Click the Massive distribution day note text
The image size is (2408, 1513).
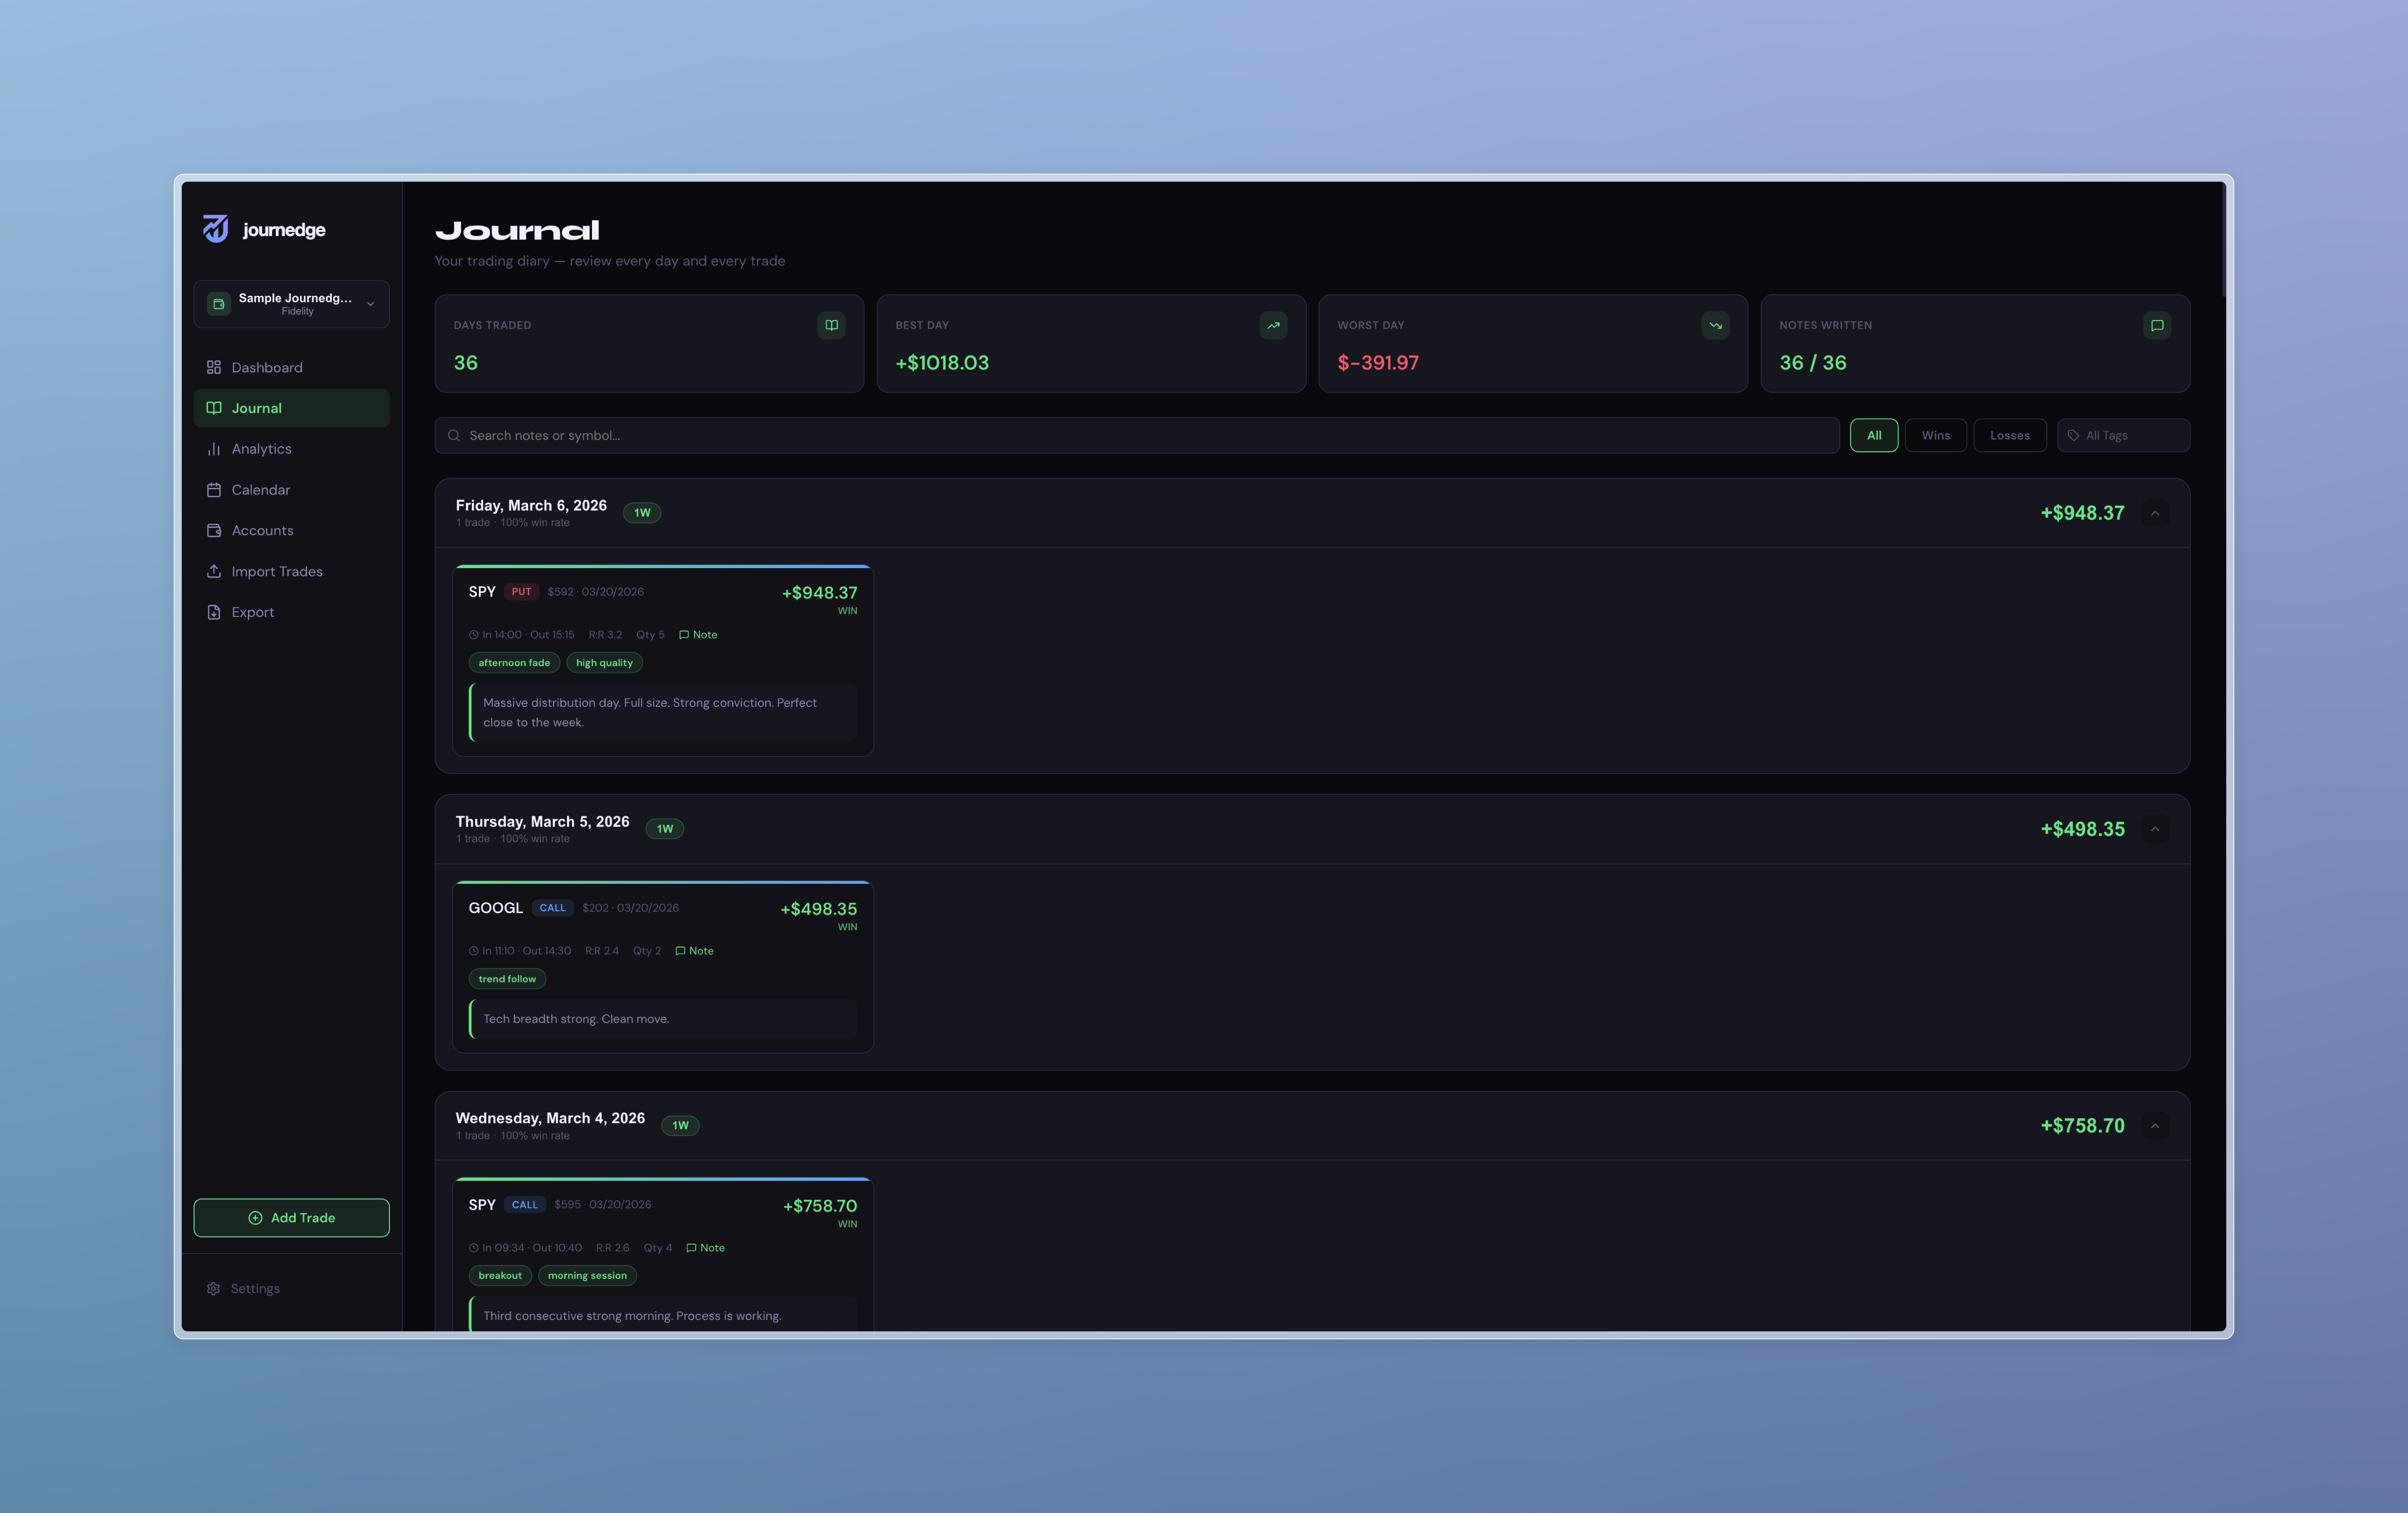click(x=650, y=713)
